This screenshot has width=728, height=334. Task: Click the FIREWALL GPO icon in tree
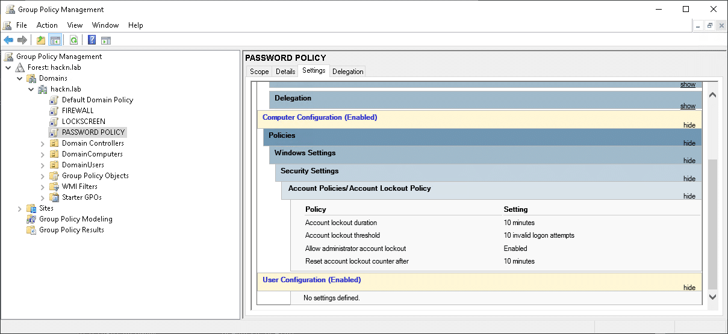54,111
